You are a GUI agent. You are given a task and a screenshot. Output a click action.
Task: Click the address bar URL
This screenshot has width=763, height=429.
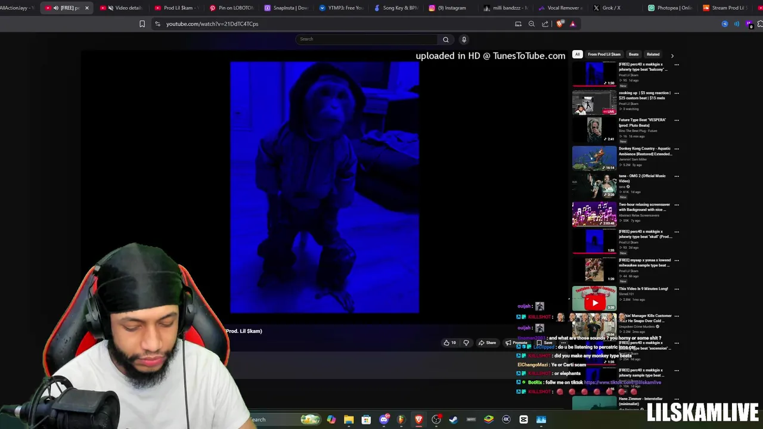click(x=212, y=24)
